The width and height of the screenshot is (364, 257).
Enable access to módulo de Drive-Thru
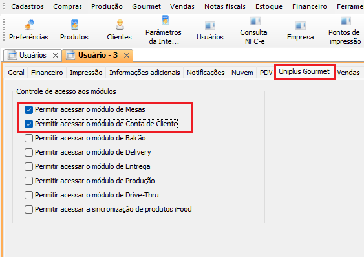[x=29, y=195]
